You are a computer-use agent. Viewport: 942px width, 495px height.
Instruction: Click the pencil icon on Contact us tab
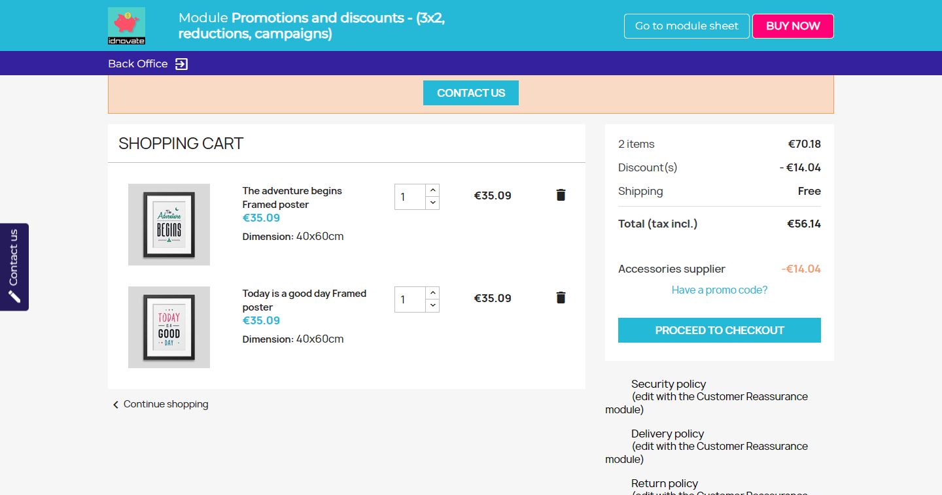[14, 296]
